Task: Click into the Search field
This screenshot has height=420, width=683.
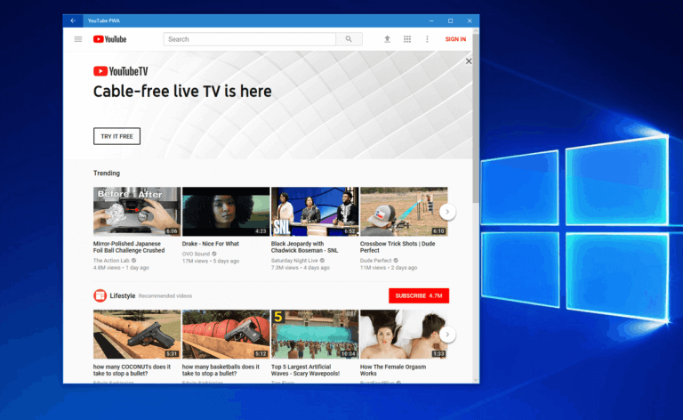Action: [250, 39]
